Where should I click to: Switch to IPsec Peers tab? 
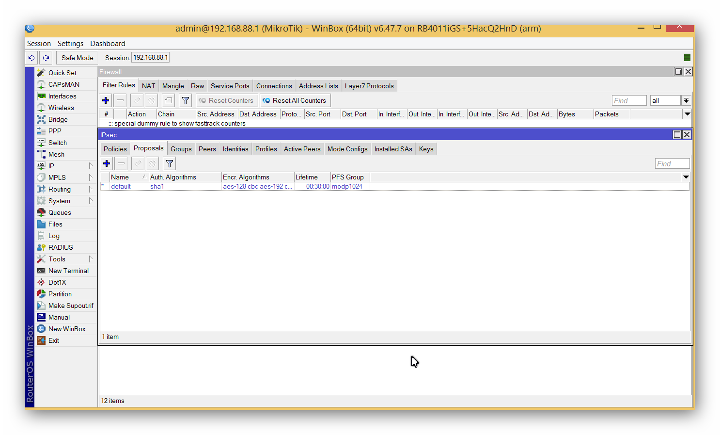(207, 149)
